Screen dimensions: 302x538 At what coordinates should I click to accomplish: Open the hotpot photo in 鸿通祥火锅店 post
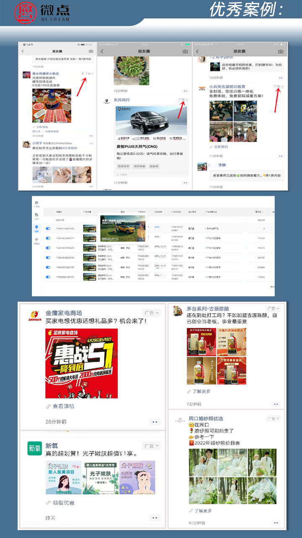point(52,105)
